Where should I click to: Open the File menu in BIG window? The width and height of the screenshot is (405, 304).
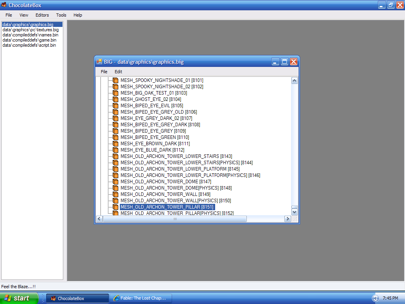[104, 72]
